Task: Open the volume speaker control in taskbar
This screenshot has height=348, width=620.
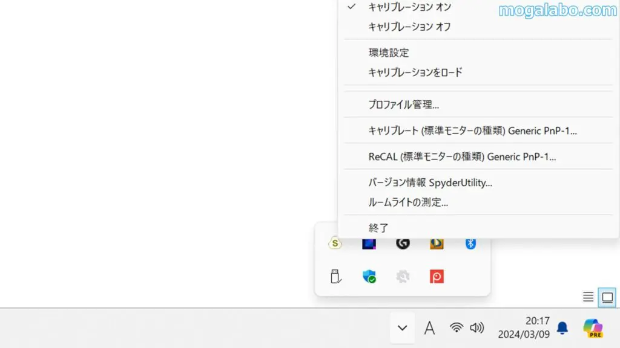Action: 477,328
